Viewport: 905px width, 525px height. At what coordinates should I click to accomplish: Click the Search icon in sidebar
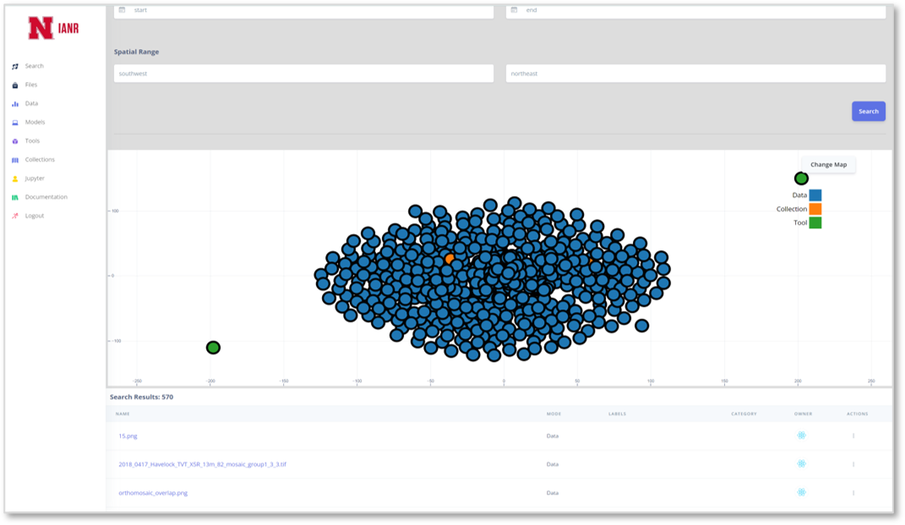point(15,67)
